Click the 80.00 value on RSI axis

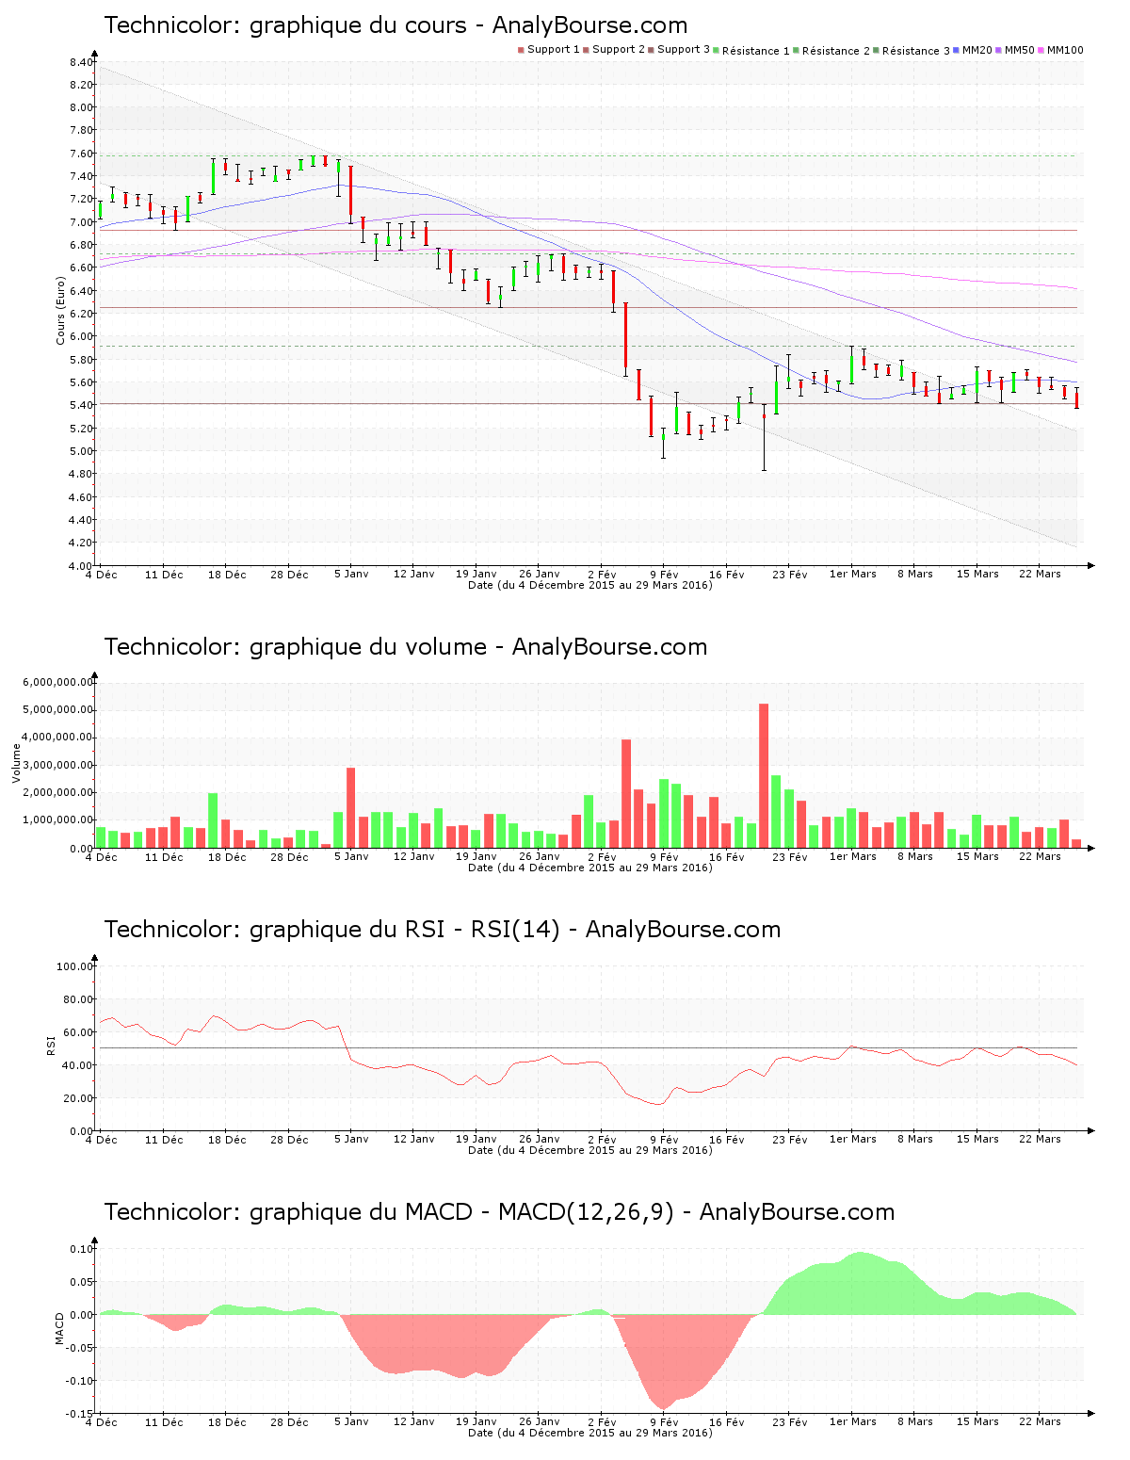point(78,999)
